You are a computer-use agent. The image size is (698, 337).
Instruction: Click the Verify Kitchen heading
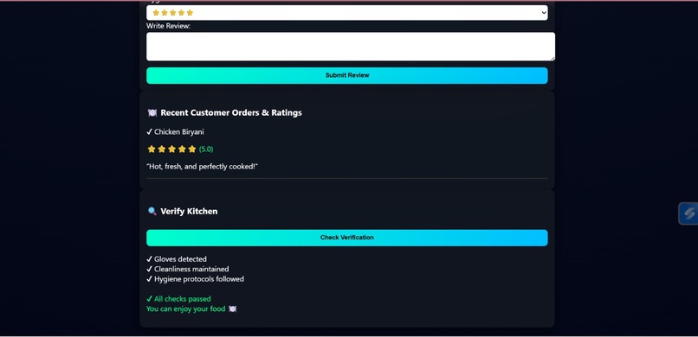(189, 212)
